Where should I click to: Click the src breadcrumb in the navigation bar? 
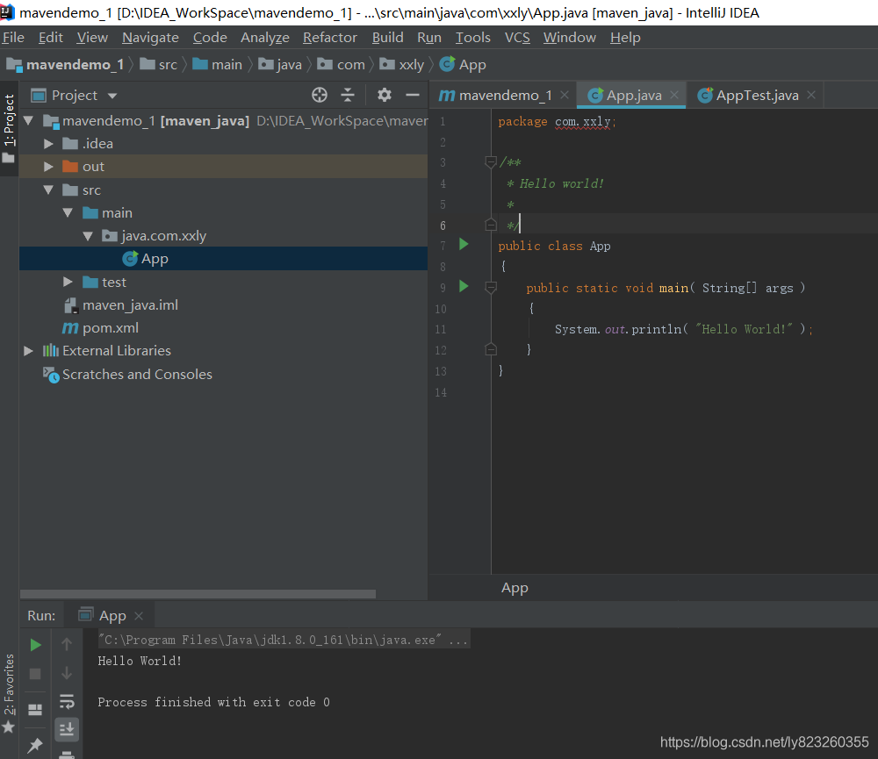click(x=158, y=65)
